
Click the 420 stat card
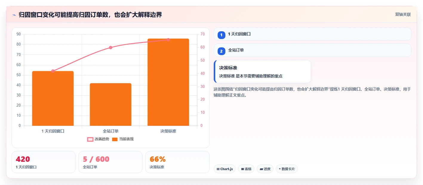click(44, 162)
